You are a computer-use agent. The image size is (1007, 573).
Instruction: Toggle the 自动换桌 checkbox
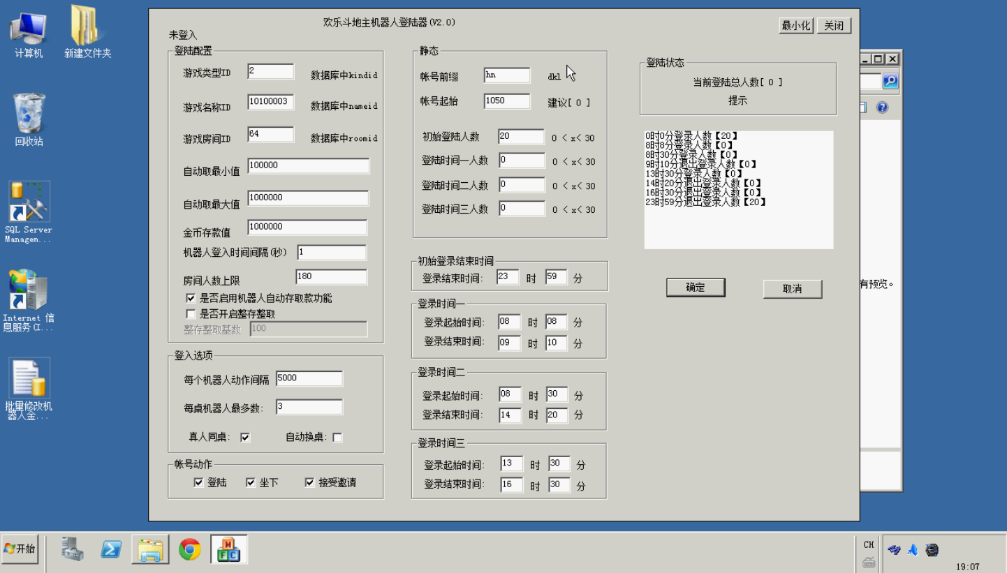click(x=337, y=438)
